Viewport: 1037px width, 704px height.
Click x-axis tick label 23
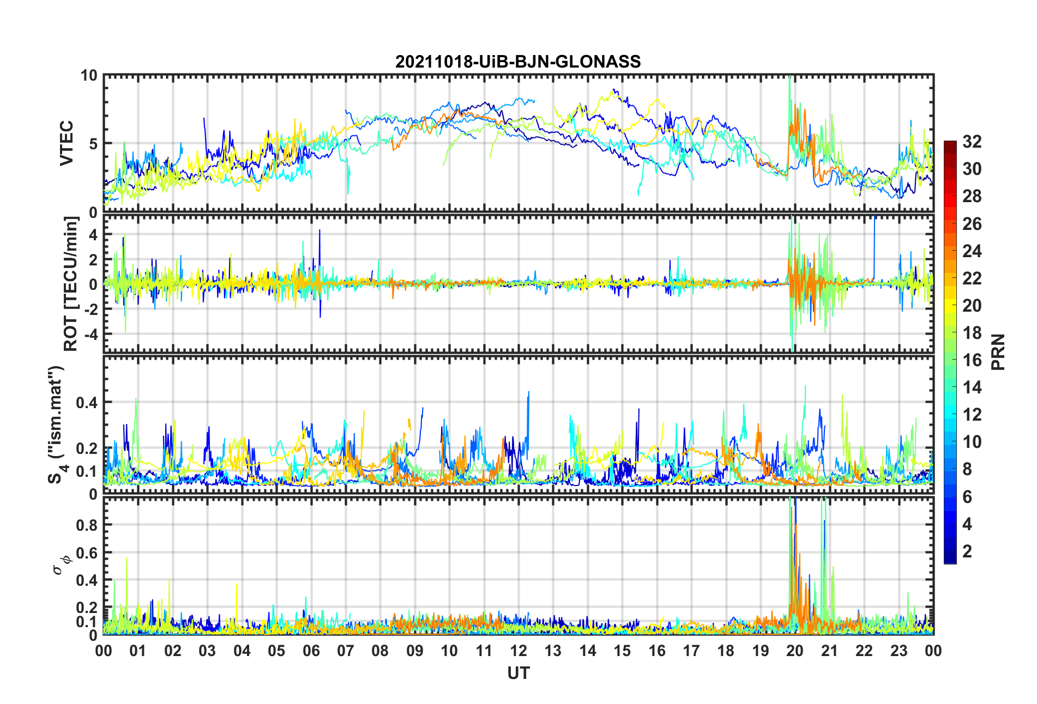899,651
